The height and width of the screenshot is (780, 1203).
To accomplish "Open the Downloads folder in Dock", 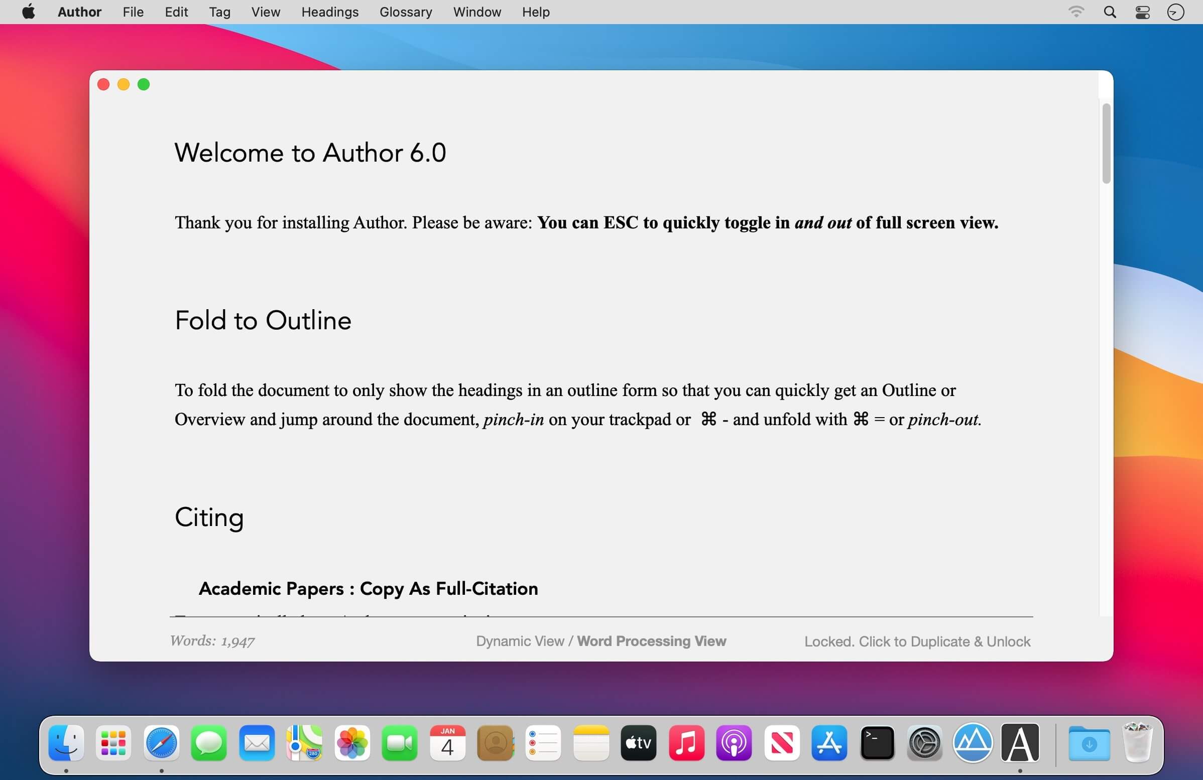I will [1089, 743].
